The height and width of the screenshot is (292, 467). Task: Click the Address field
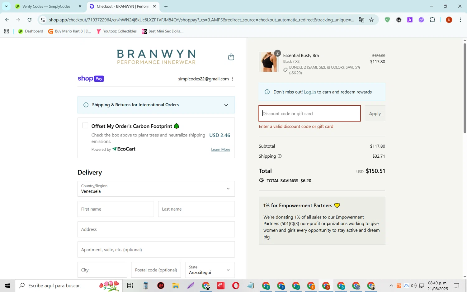coord(156,229)
